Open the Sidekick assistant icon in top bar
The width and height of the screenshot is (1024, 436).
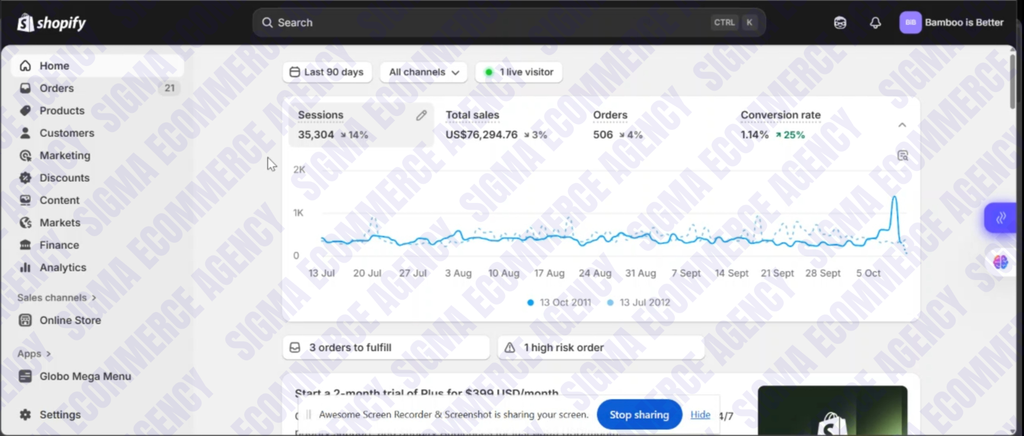(x=840, y=23)
